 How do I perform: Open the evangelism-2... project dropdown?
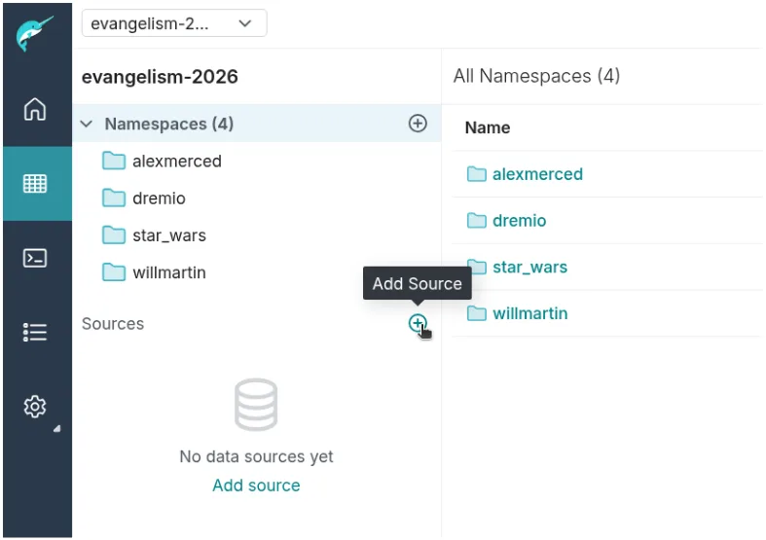(x=174, y=24)
